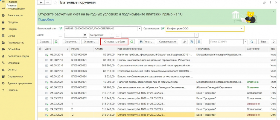The width and height of the screenshot is (280, 120).
Task: Open the main hamburger menu icon
Action: pos(3,2)
